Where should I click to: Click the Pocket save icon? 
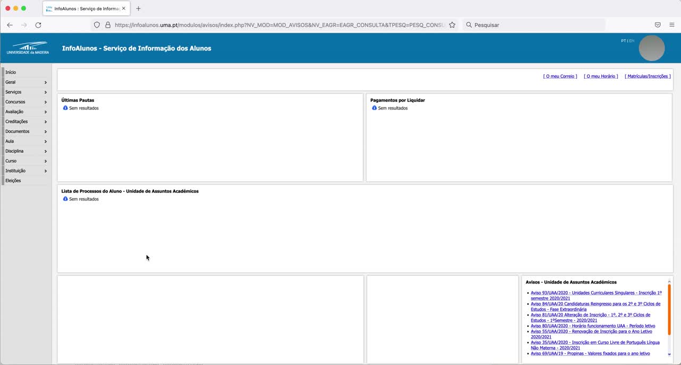(x=658, y=25)
